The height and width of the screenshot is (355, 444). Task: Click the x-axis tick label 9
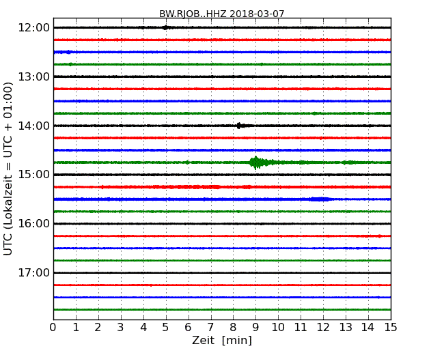click(x=255, y=327)
